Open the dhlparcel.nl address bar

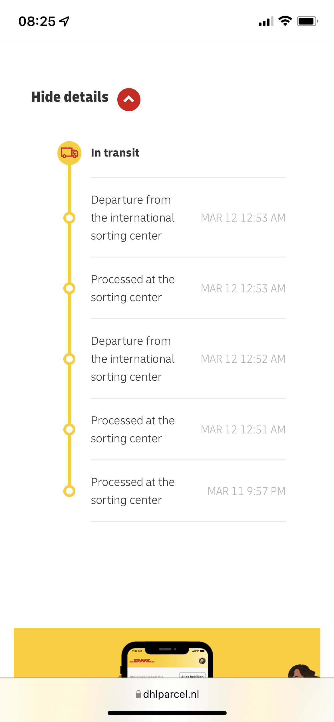[167, 694]
